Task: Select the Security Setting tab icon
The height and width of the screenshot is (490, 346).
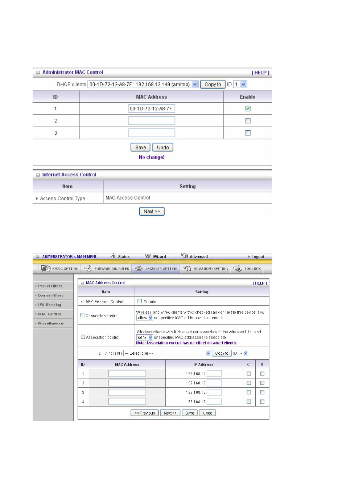Action: tap(139, 269)
